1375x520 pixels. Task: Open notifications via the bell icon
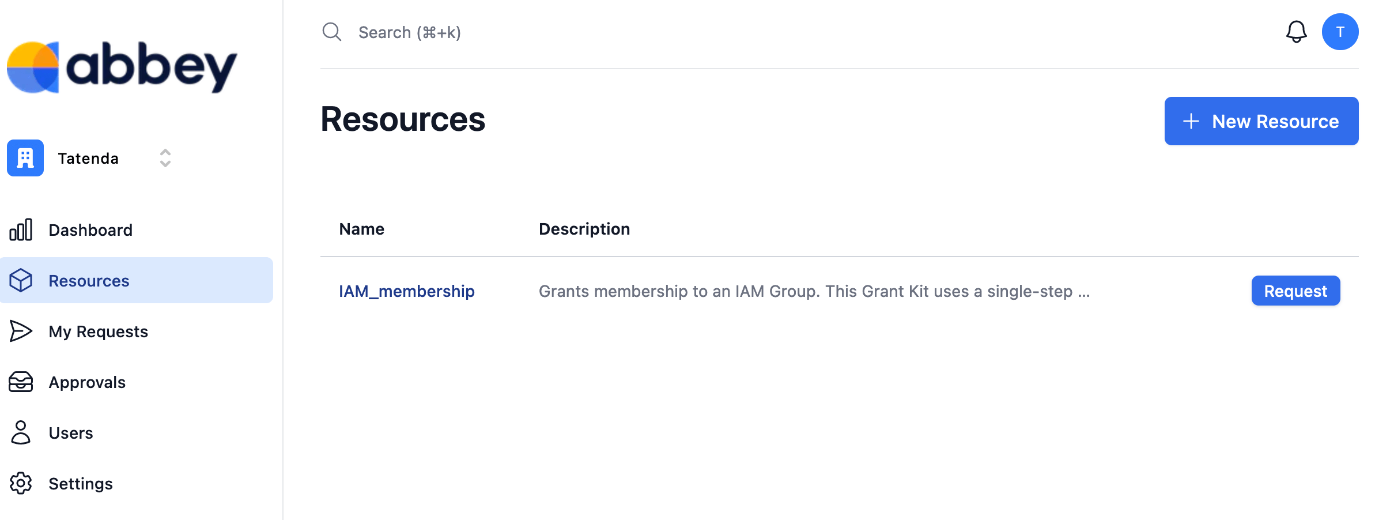[1296, 32]
